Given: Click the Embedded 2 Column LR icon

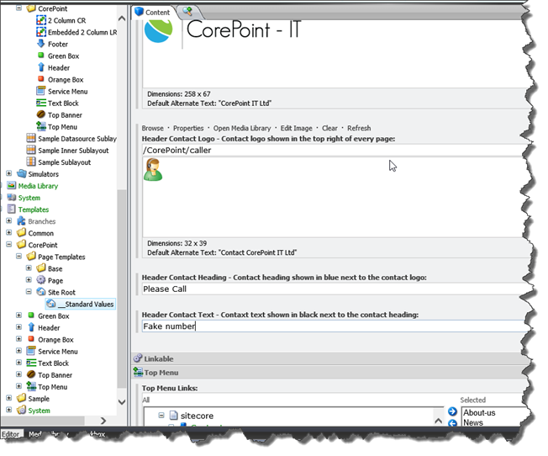Looking at the screenshot, I should [41, 32].
